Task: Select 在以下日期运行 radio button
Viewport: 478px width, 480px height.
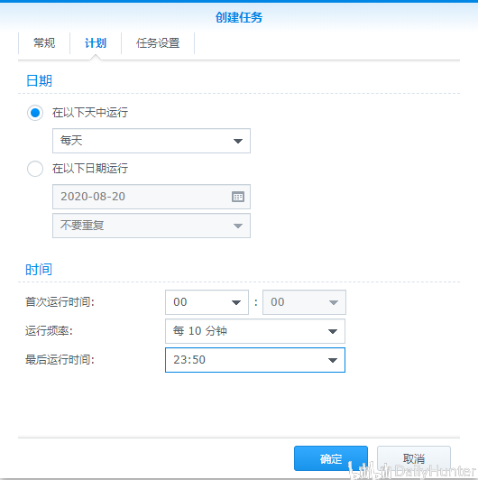Action: coord(35,169)
